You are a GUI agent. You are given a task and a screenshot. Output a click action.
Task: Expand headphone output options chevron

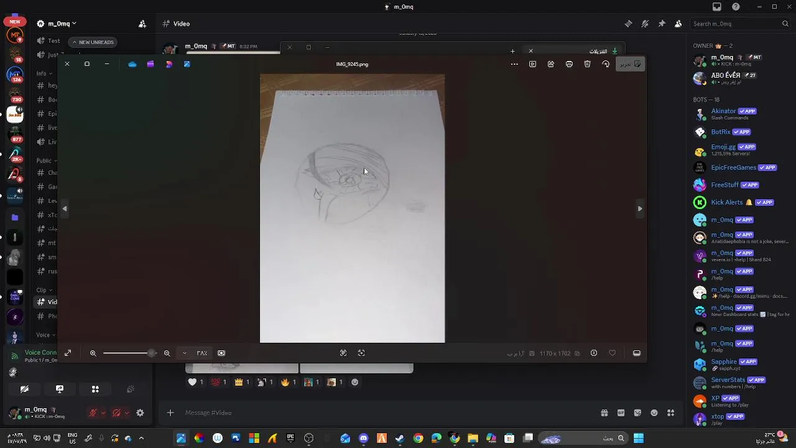click(127, 413)
